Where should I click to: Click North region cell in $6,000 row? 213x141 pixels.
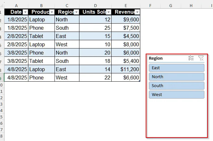[67, 53]
